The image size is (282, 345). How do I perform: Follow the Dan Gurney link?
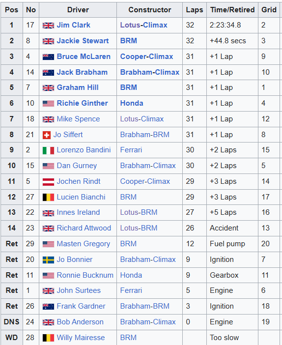point(77,166)
